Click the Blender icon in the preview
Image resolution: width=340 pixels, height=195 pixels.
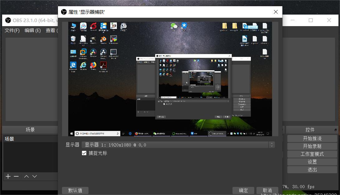point(103,40)
